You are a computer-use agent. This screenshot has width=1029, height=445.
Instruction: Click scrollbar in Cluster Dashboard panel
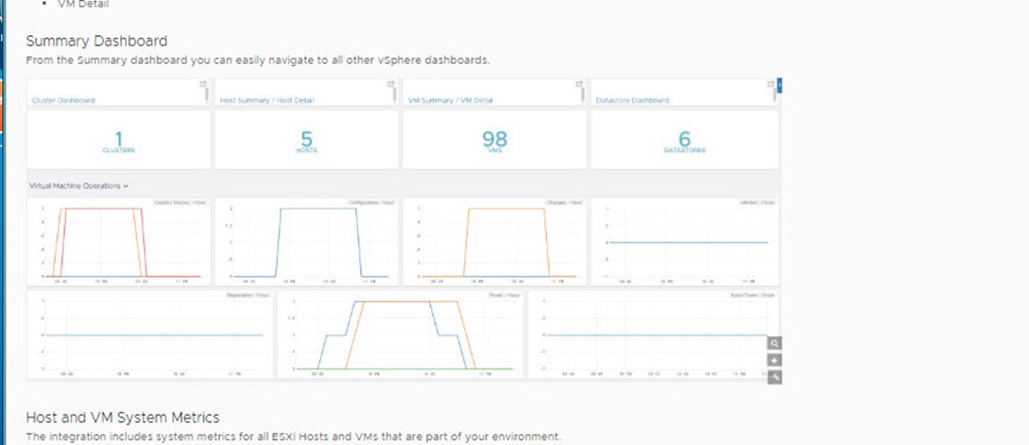[x=208, y=94]
